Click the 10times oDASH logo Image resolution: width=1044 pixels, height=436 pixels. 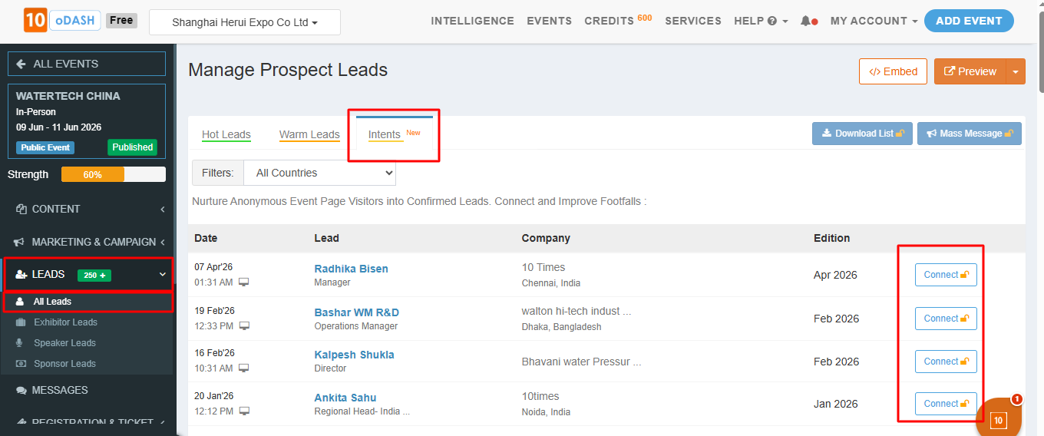pos(62,21)
